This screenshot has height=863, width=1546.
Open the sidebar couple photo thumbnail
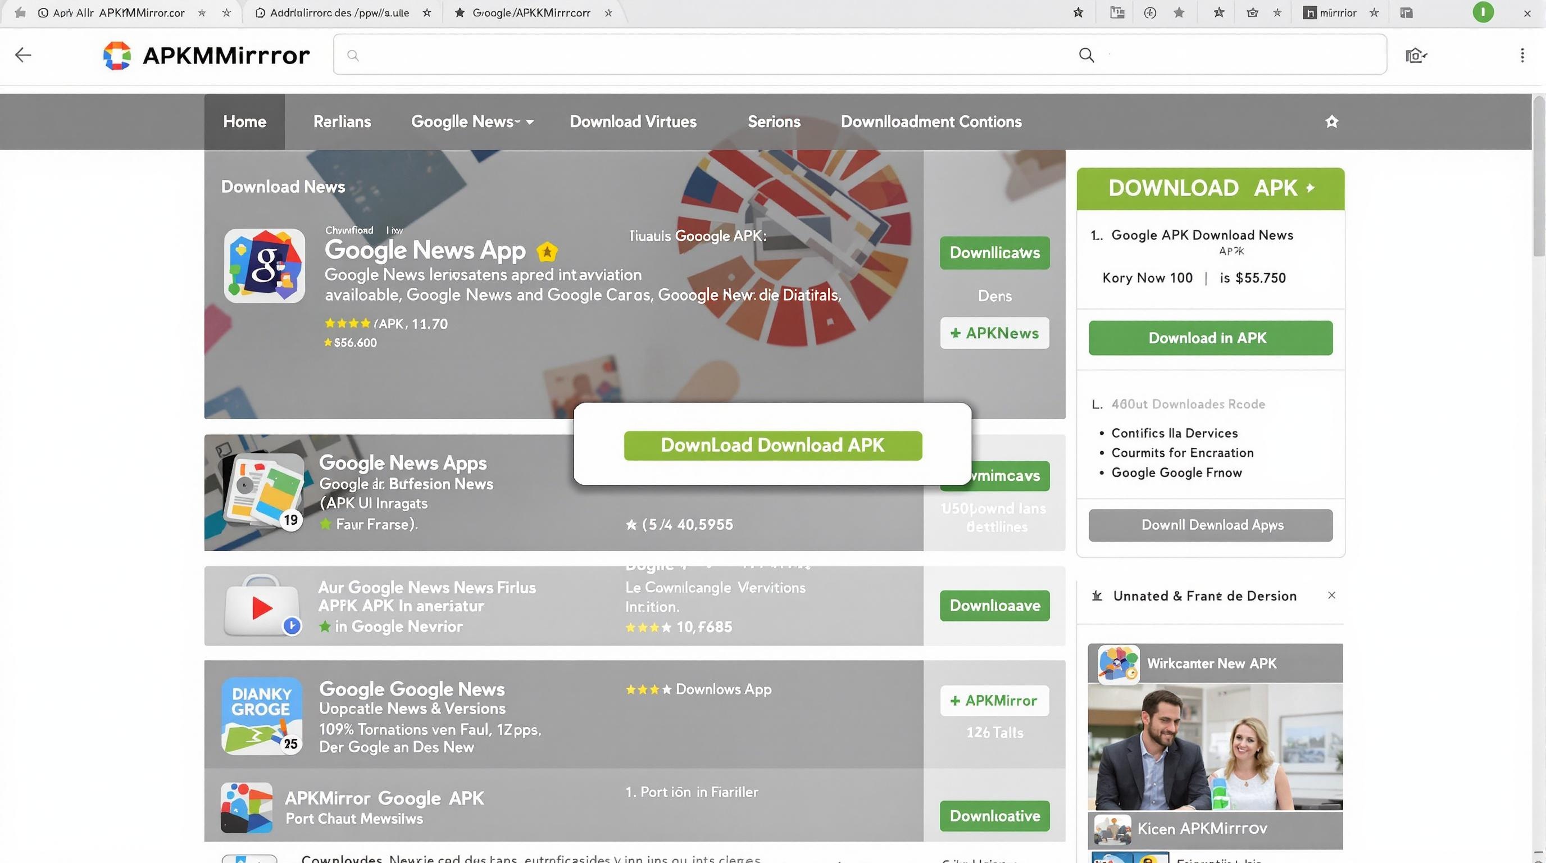(x=1215, y=747)
